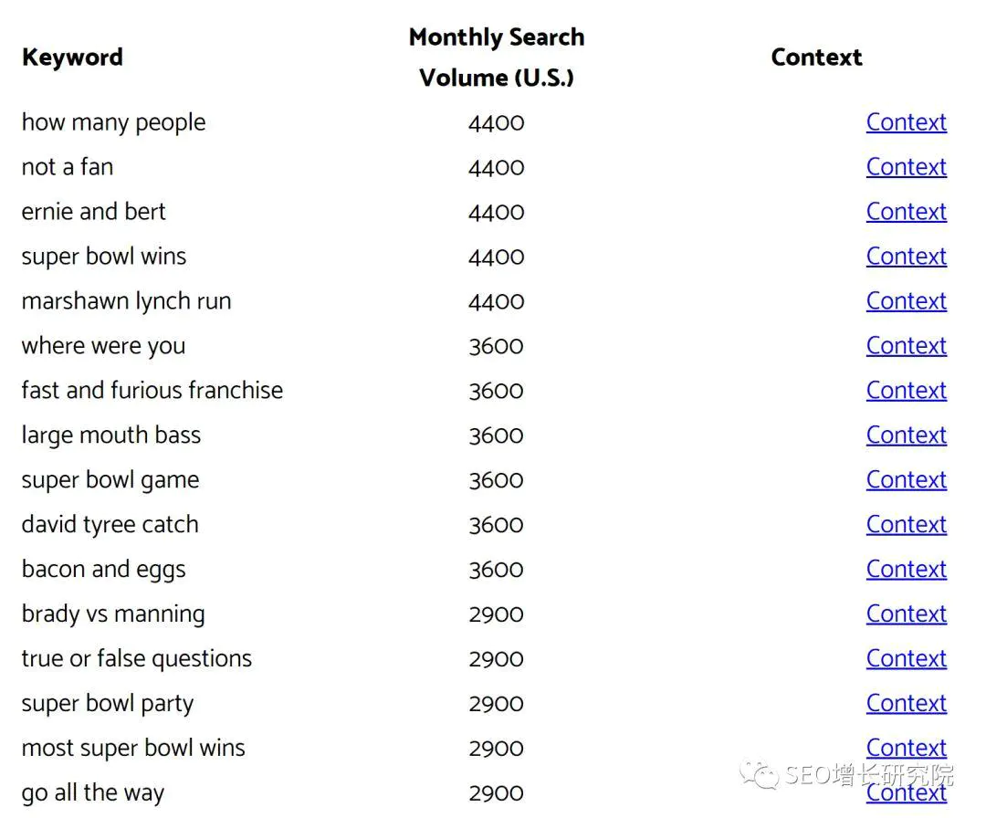
Task: Open Context link for "large mouth bass"
Action: click(x=907, y=435)
